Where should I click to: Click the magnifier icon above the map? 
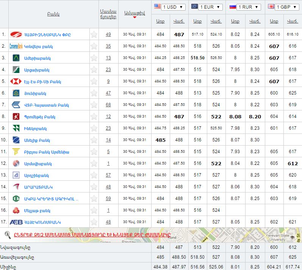tap(7, 235)
